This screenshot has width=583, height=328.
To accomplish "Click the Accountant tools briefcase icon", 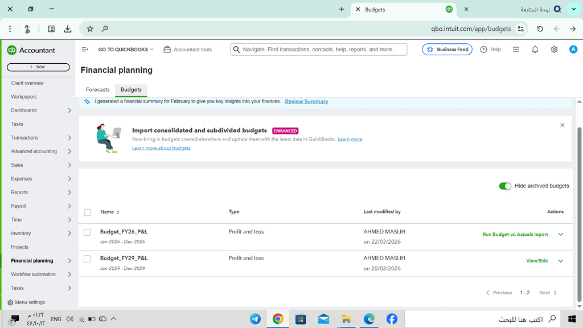I will (x=167, y=50).
